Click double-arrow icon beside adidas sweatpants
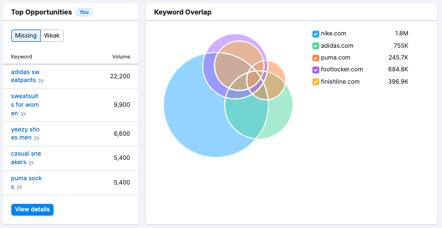The height and width of the screenshot is (228, 442). tap(41, 80)
